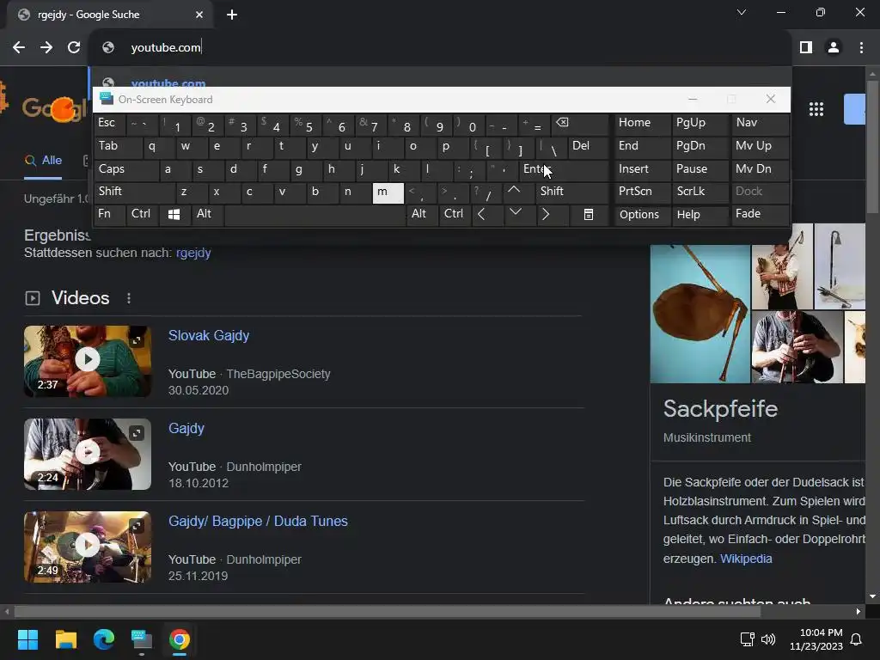Screen dimensions: 880x660
Task: Open Microsoft Edge from the taskbar
Action: coord(104,639)
